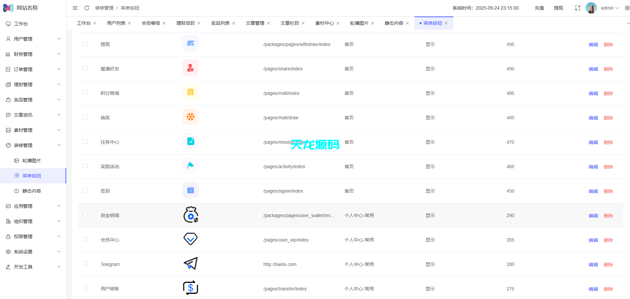Open the admin account dropdown
630x299 pixels.
click(x=609, y=8)
